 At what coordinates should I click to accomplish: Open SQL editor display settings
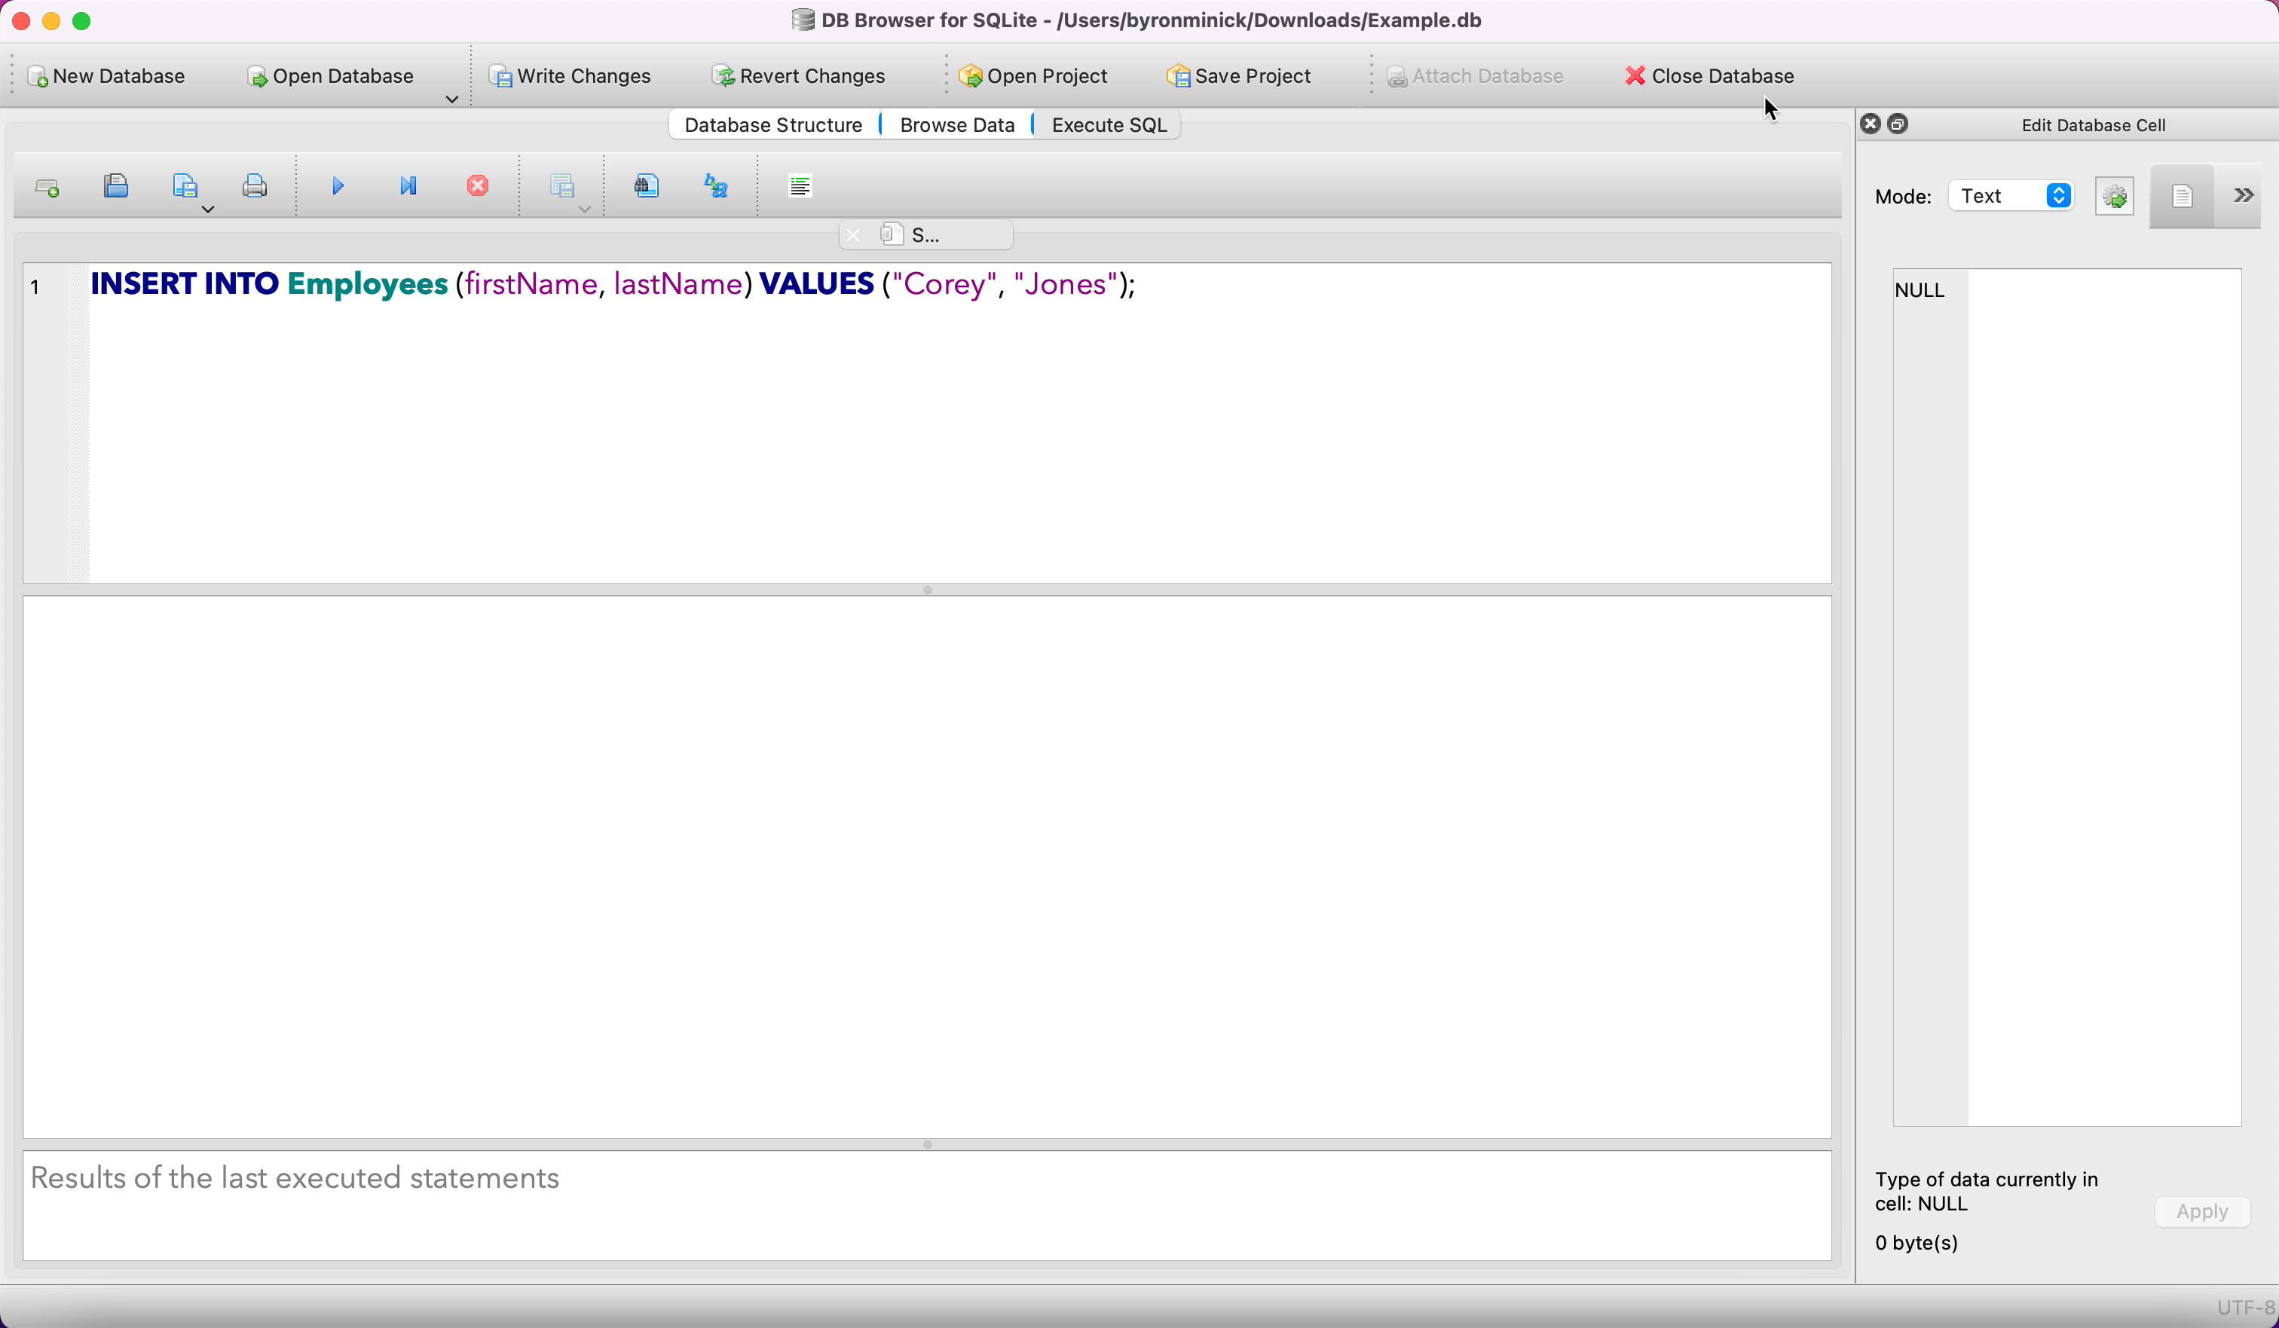(x=799, y=185)
